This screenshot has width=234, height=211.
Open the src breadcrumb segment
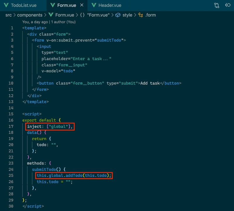click(x=8, y=15)
